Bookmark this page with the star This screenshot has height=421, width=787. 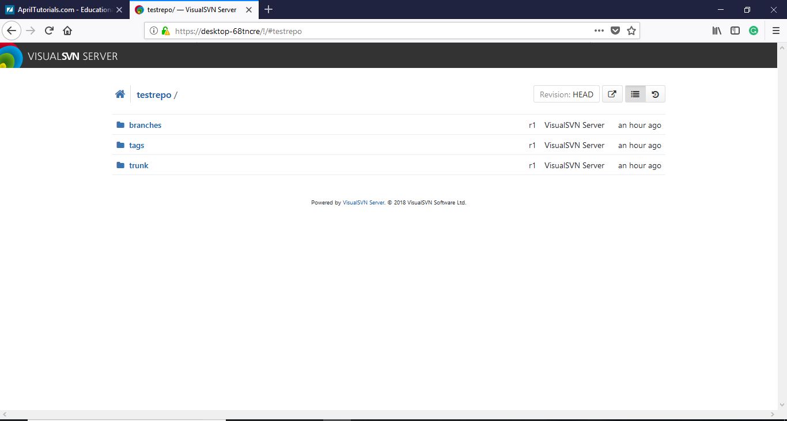(631, 31)
